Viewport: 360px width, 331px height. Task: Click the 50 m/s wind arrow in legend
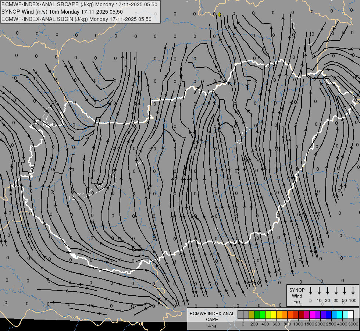coord(345,291)
